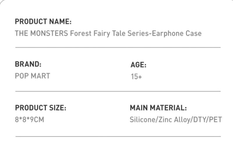The width and height of the screenshot is (233, 146).
Task: Click the divider line under the product name
Action: (x=118, y=47)
